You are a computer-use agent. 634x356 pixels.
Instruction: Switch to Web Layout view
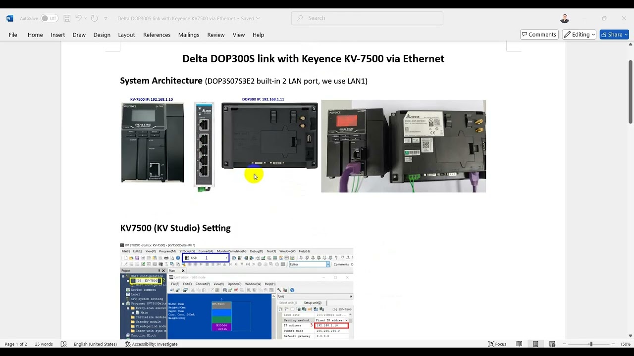(x=552, y=344)
